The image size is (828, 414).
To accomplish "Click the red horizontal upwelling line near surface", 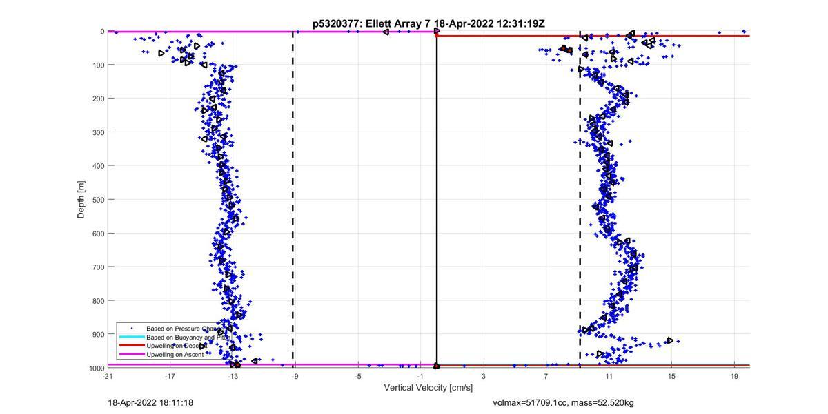I will pos(593,36).
